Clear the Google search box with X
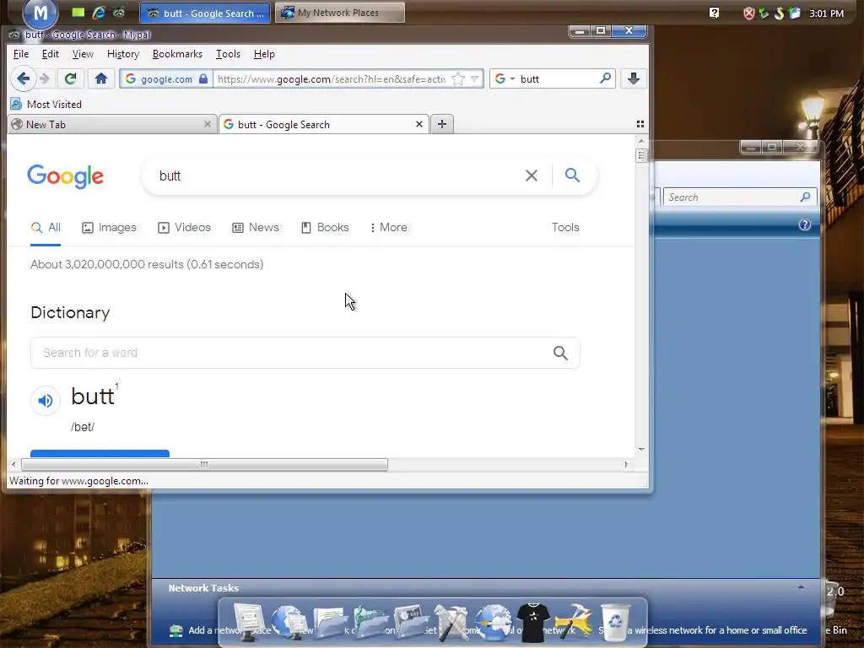Image resolution: width=864 pixels, height=648 pixels. click(x=532, y=175)
